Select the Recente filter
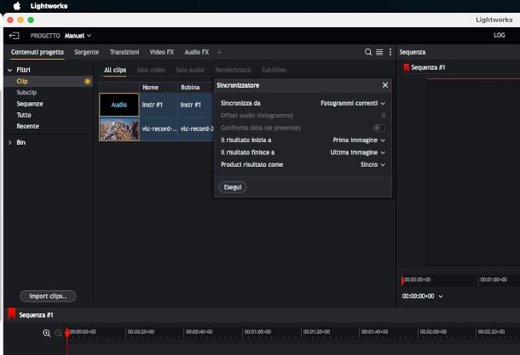This screenshot has height=355, width=520. coord(28,126)
